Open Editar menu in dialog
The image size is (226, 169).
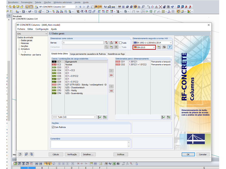pyautogui.click(x=30, y=29)
